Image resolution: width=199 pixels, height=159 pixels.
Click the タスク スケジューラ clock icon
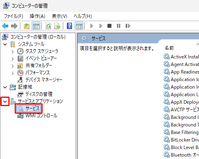(x=20, y=51)
